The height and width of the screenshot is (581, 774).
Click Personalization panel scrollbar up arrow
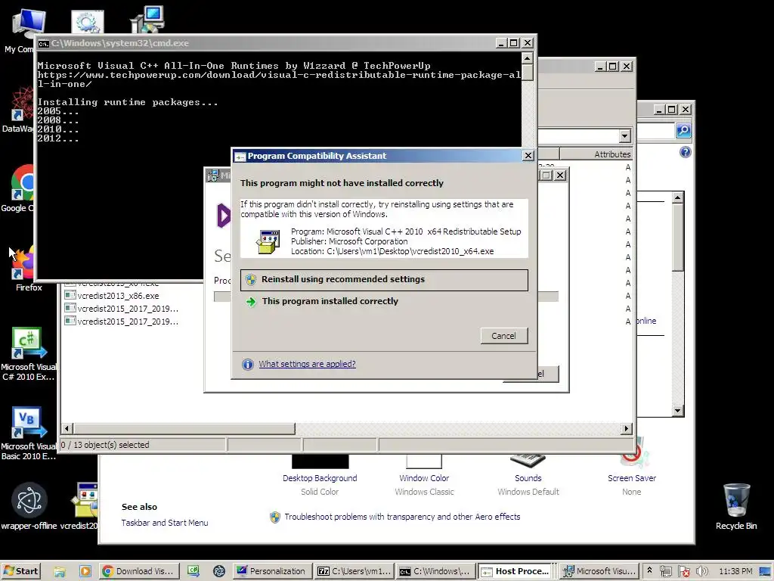click(x=678, y=197)
